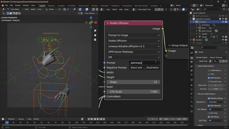Switch to the Modeling workspace tab
This screenshot has height=129, width=229.
coord(51,6)
